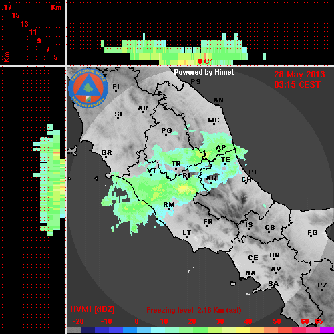Click the gray swatch on the dBZ scale
The width and height of the screenshot is (334, 334).
(x=74, y=331)
